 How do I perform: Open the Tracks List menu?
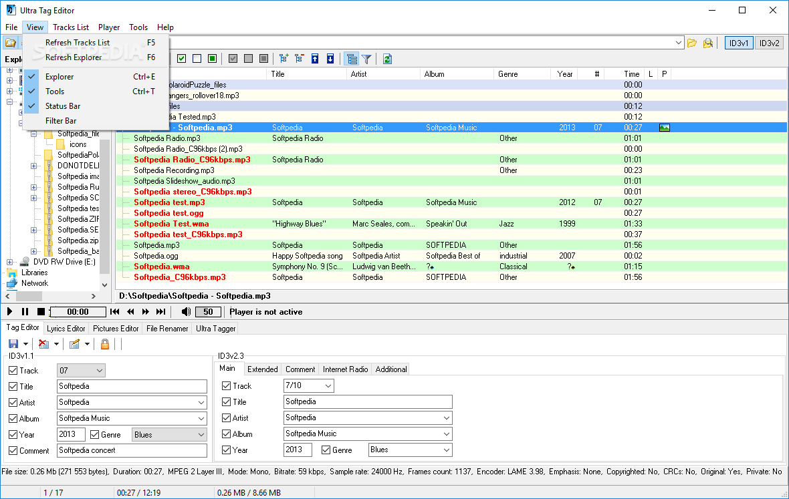[x=71, y=27]
